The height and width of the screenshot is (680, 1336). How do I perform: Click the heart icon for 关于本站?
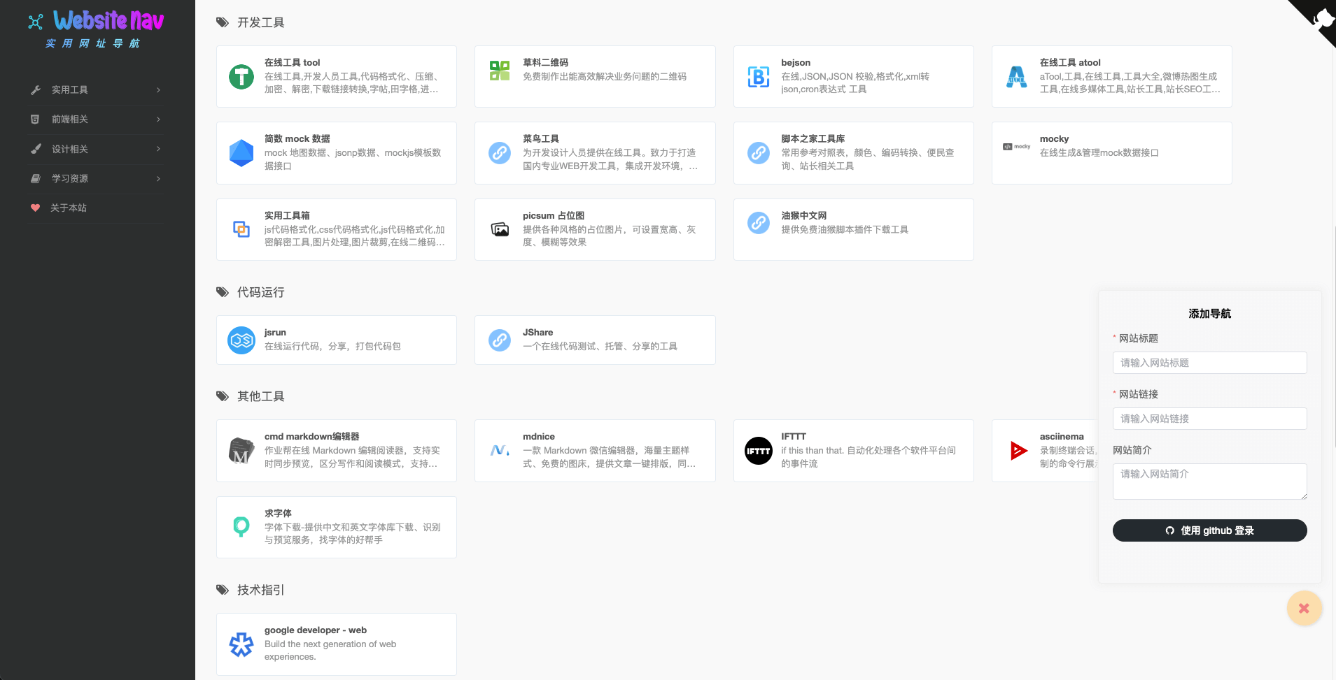[35, 208]
